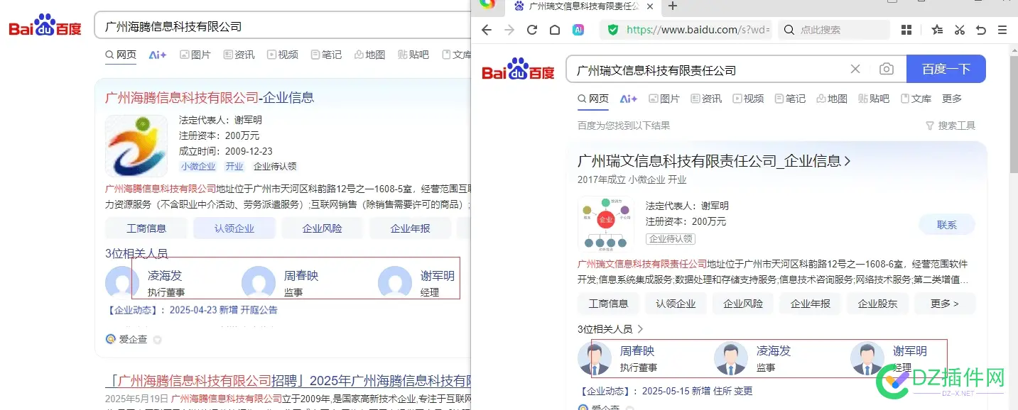Viewport: 1018px width, 410px height.
Task: Click 企业年报 button in left window
Action: coord(411,228)
